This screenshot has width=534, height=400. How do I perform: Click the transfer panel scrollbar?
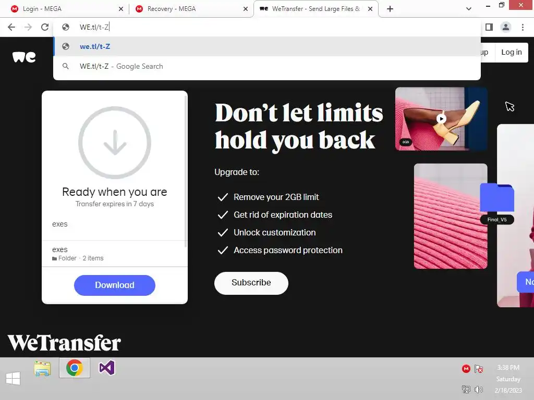pyautogui.click(x=186, y=171)
